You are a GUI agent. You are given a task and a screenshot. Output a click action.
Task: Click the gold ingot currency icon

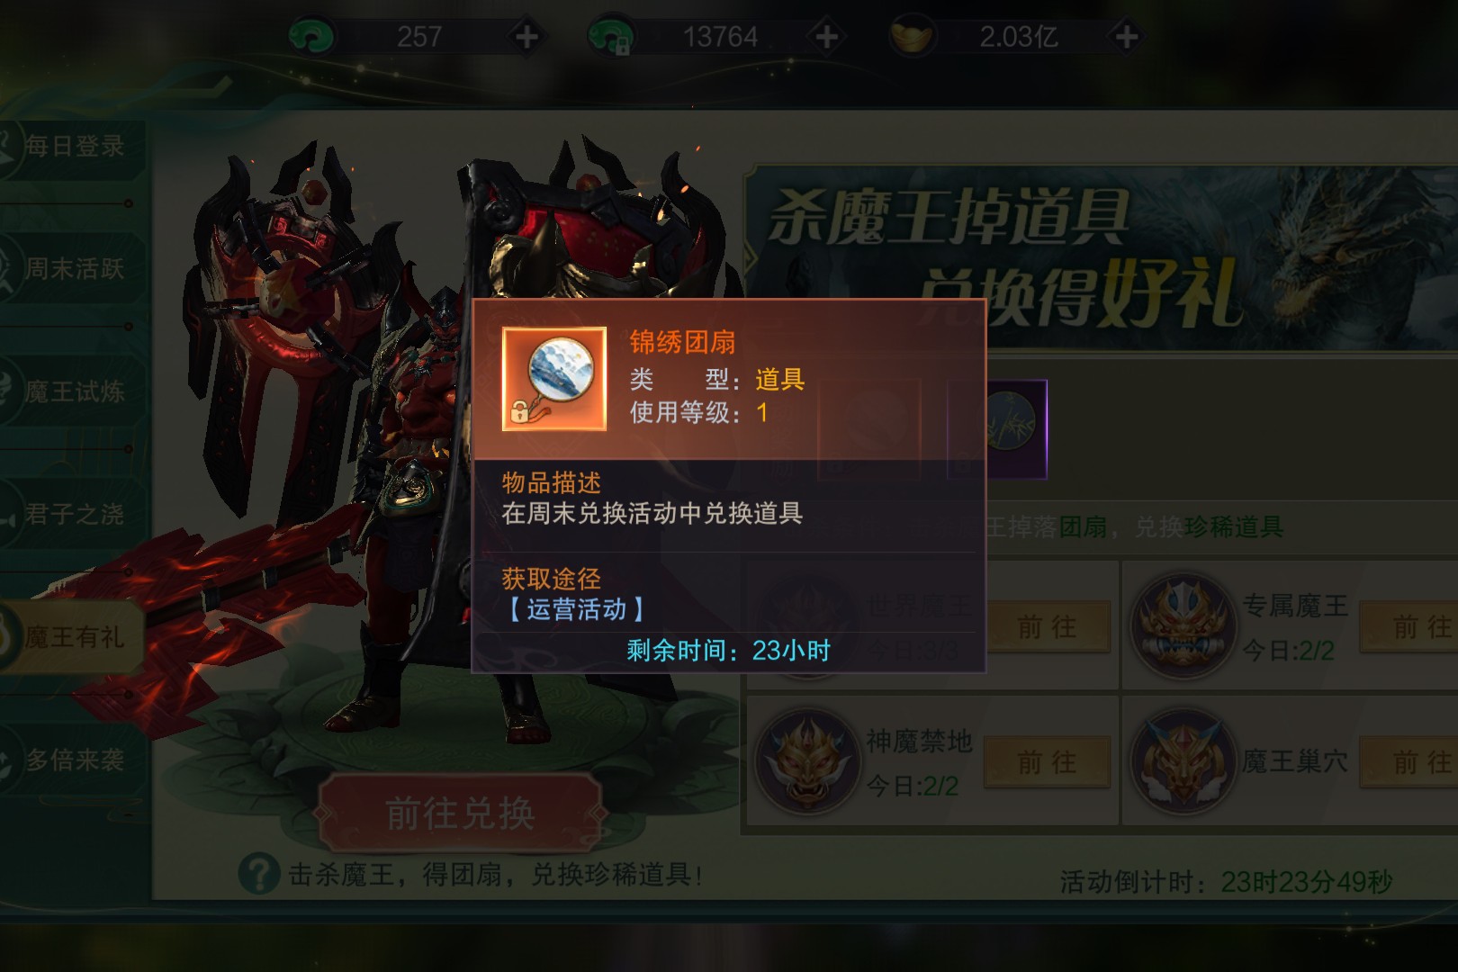913,37
